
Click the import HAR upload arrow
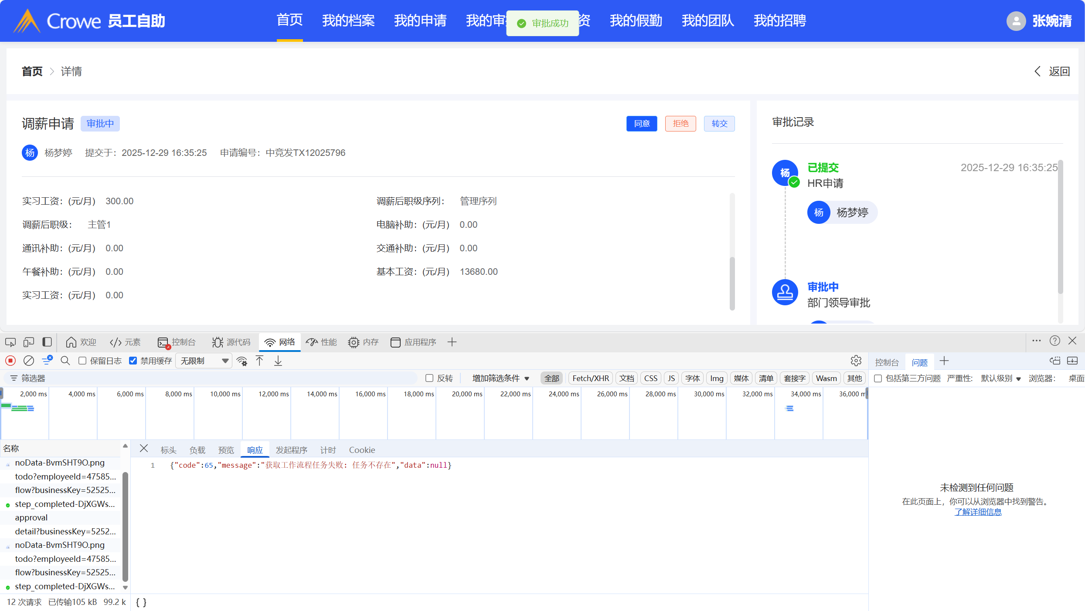(x=260, y=361)
